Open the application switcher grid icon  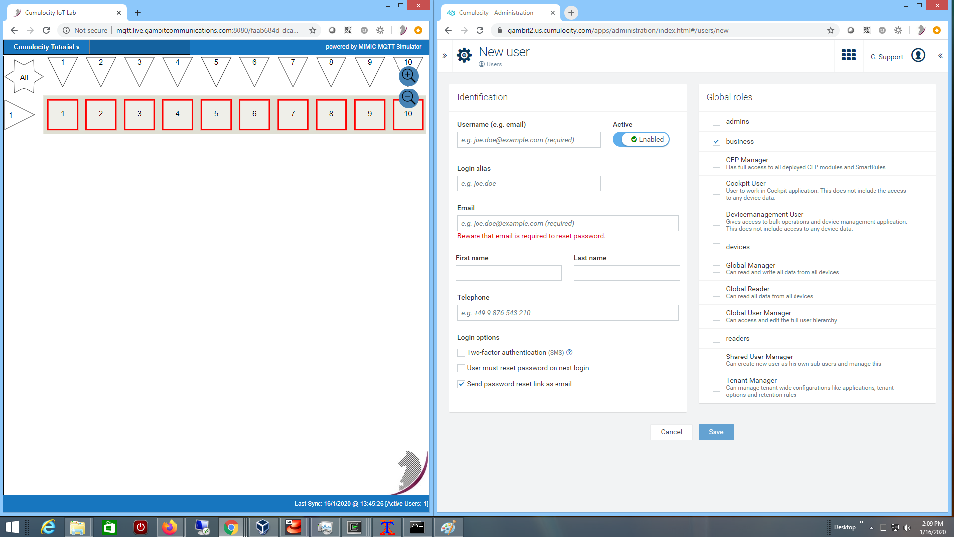point(849,55)
